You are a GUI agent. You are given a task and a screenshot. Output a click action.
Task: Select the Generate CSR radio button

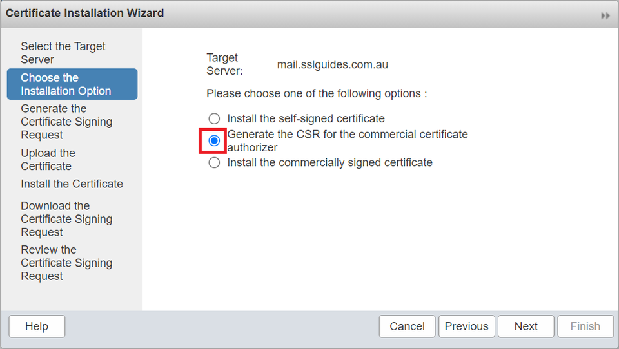214,140
